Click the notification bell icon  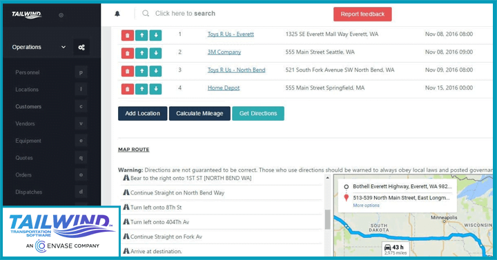pyautogui.click(x=117, y=14)
